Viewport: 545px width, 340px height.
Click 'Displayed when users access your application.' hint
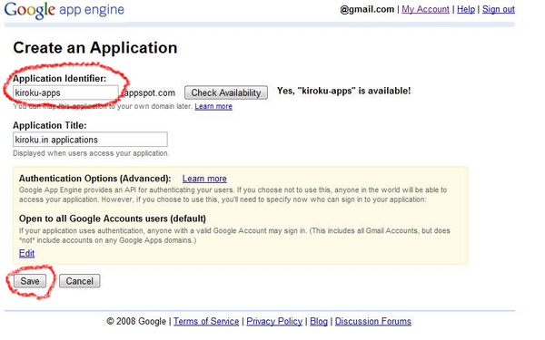[x=91, y=153]
